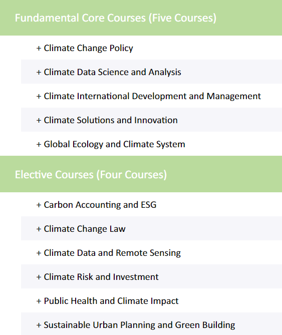The image size is (282, 335).
Task: Click plus icon beside Public Health course
Action: click(39, 301)
